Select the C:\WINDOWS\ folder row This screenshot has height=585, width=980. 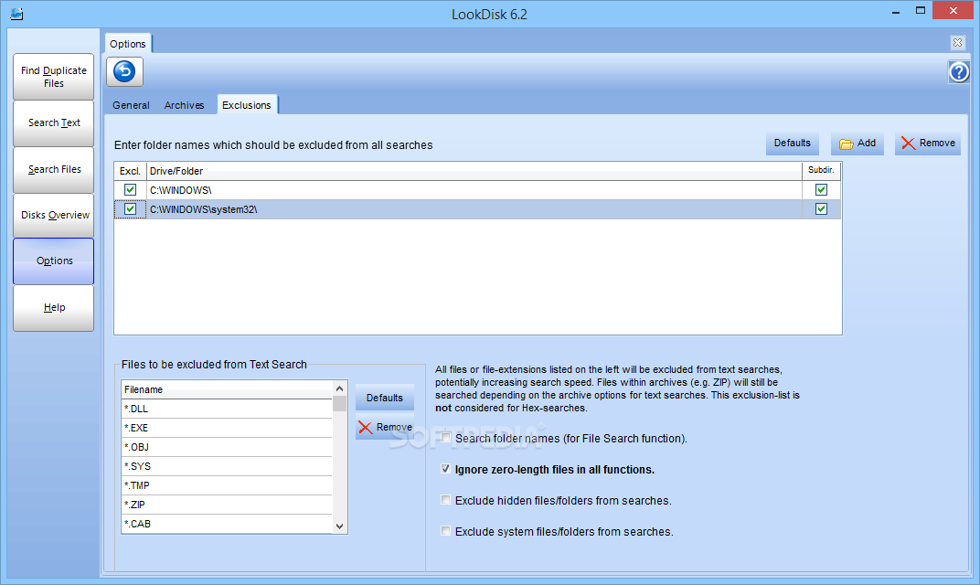[477, 190]
